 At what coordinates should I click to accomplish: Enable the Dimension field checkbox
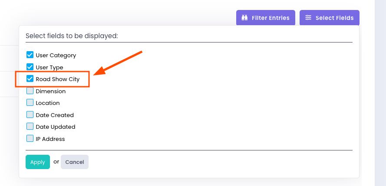pyautogui.click(x=30, y=91)
